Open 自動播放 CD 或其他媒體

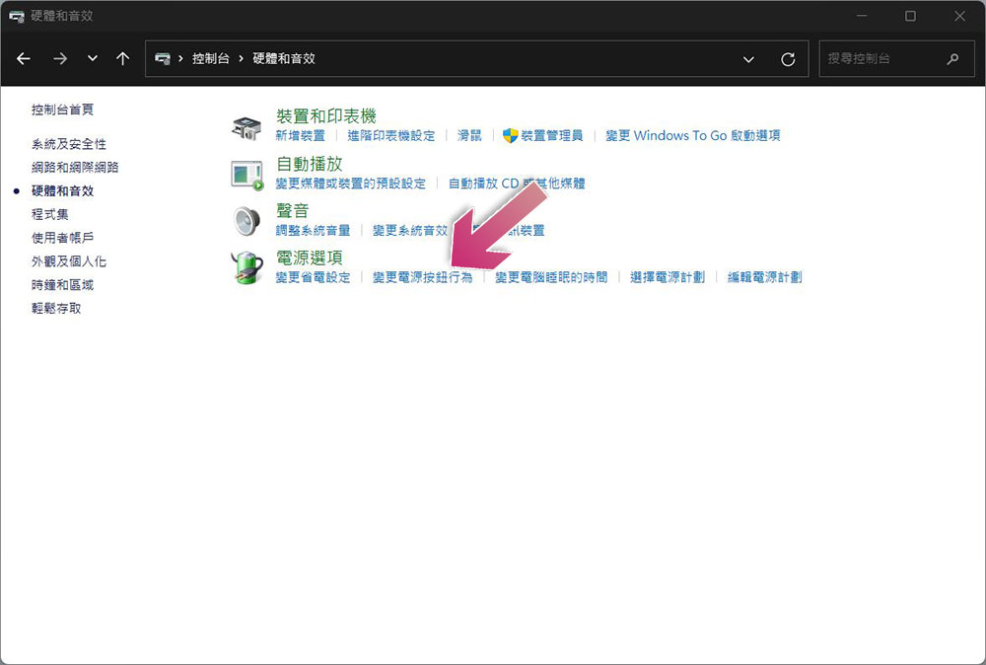(517, 184)
